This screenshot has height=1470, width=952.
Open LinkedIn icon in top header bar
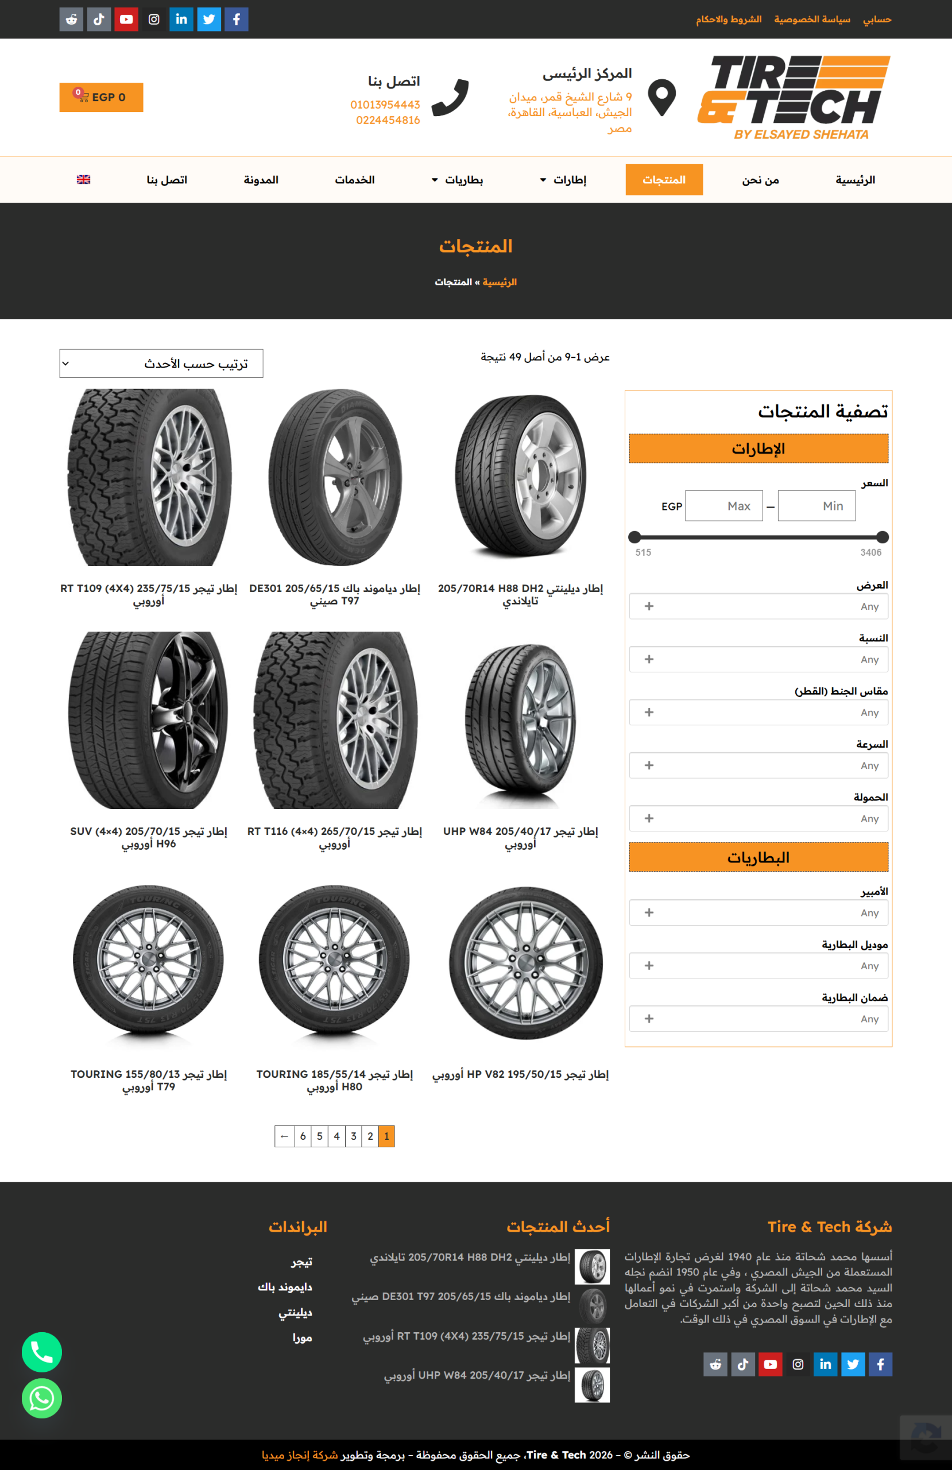coord(181,19)
